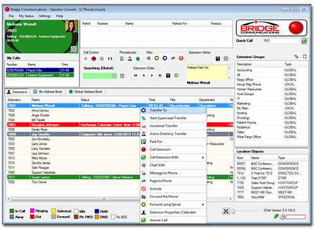Choose Park For in context menu
Image resolution: width=315 pixels, height=230 pixels.
click(x=173, y=142)
